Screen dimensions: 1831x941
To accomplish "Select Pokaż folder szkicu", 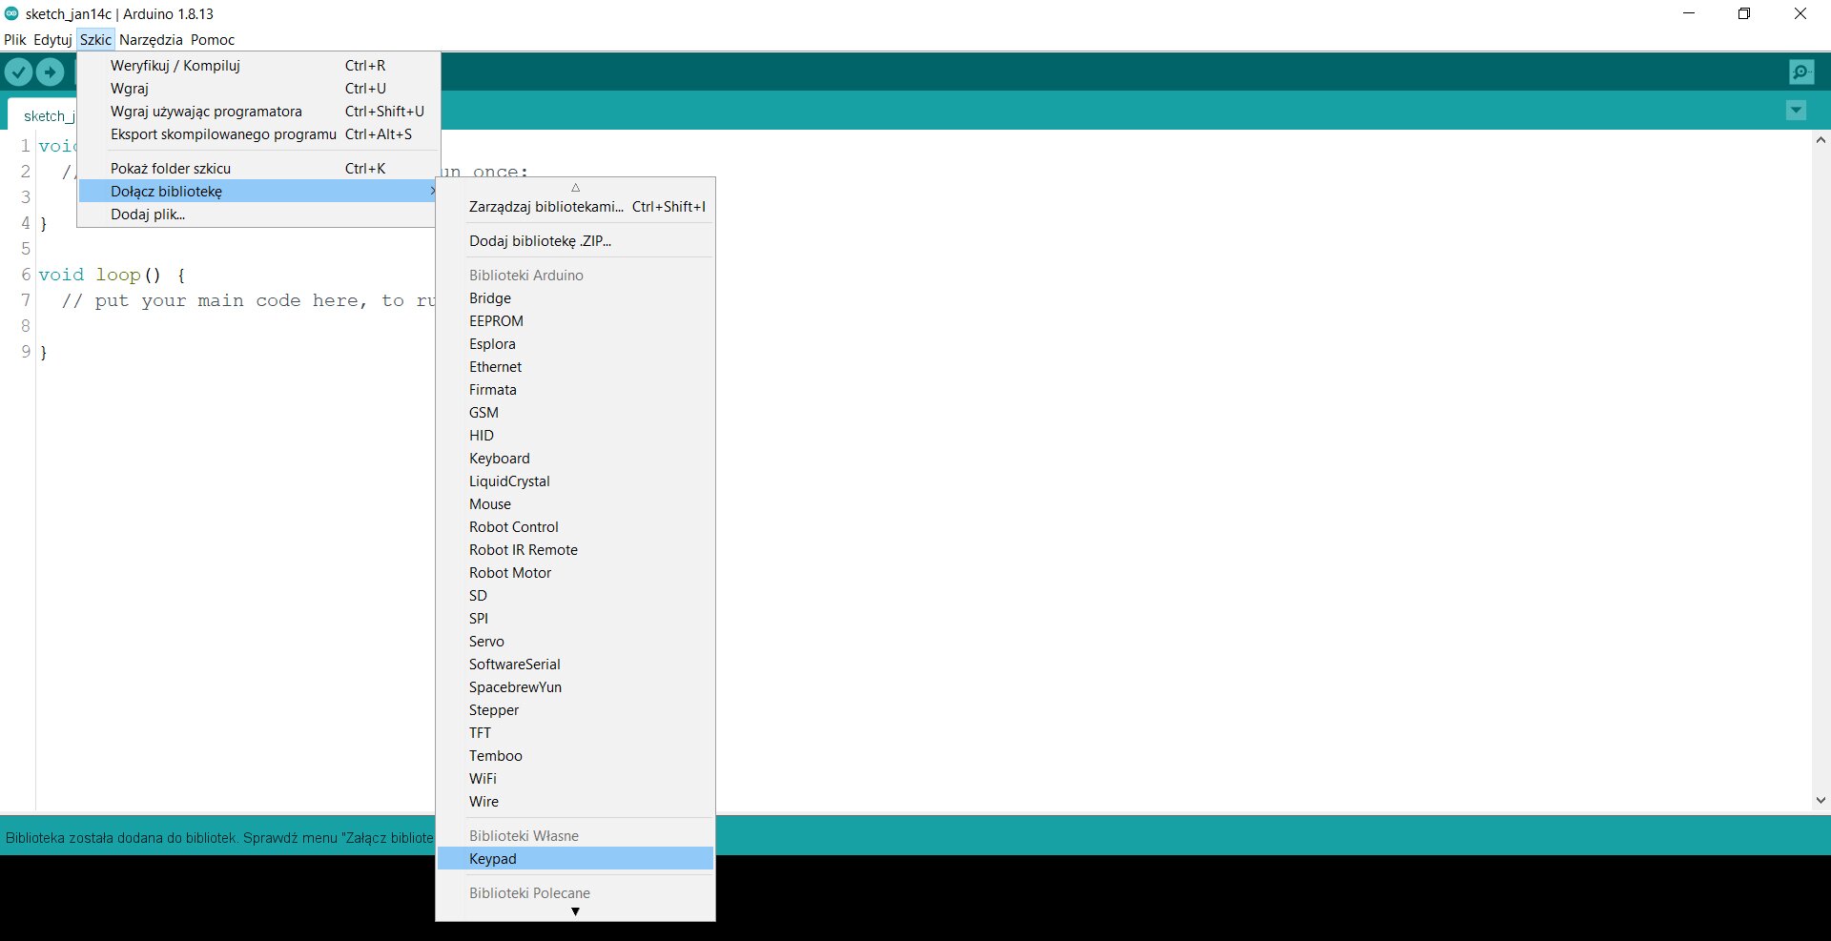I will [171, 169].
